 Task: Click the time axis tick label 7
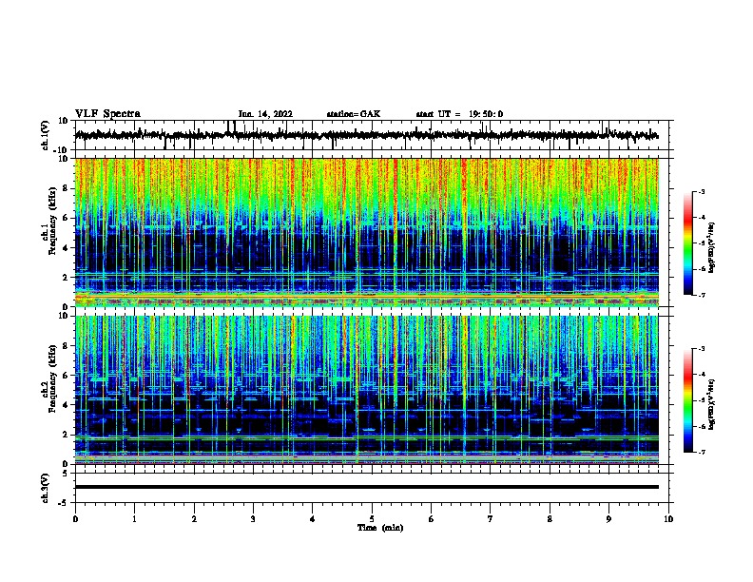pyautogui.click(x=491, y=519)
